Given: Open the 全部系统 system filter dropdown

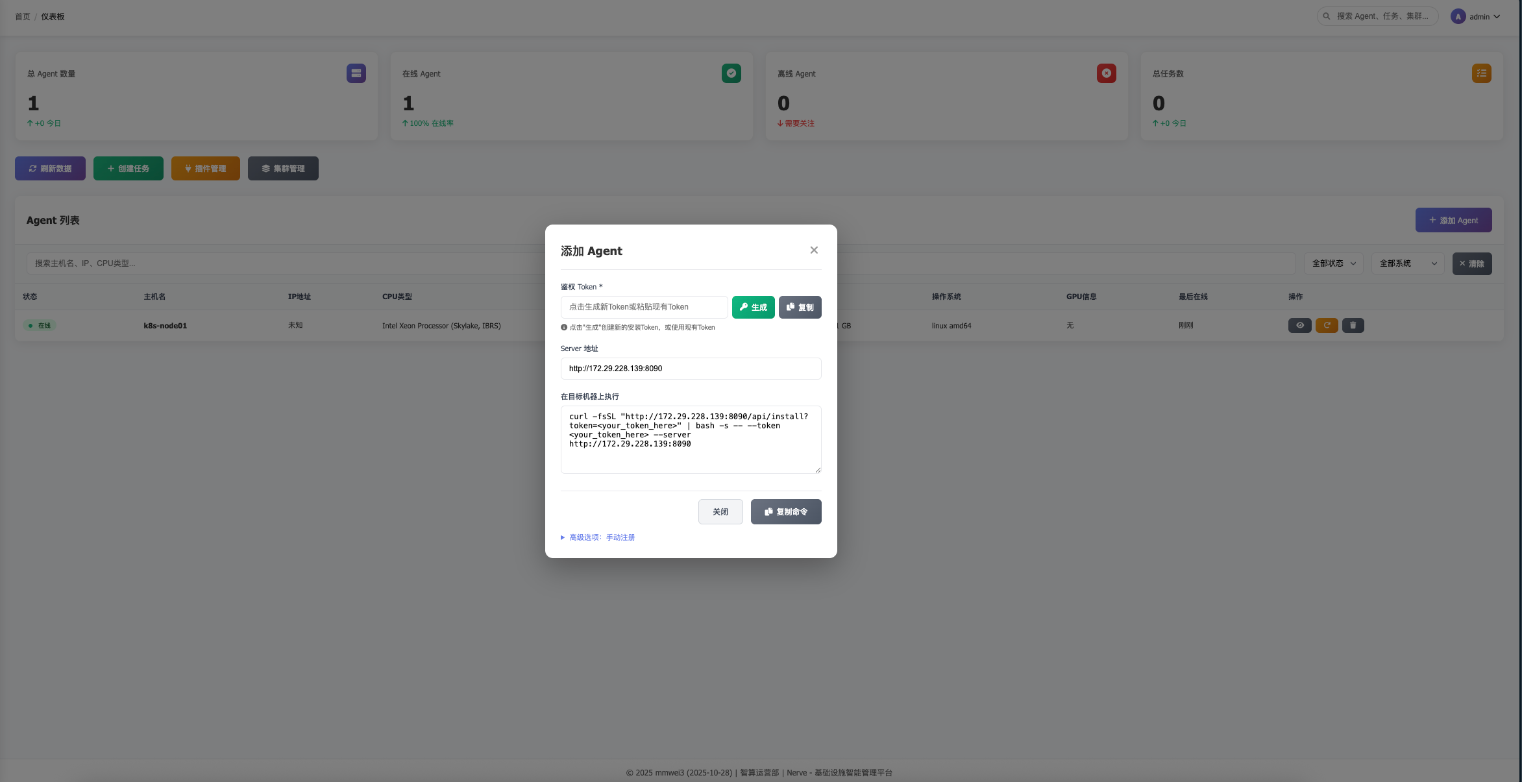Looking at the screenshot, I should pos(1407,263).
